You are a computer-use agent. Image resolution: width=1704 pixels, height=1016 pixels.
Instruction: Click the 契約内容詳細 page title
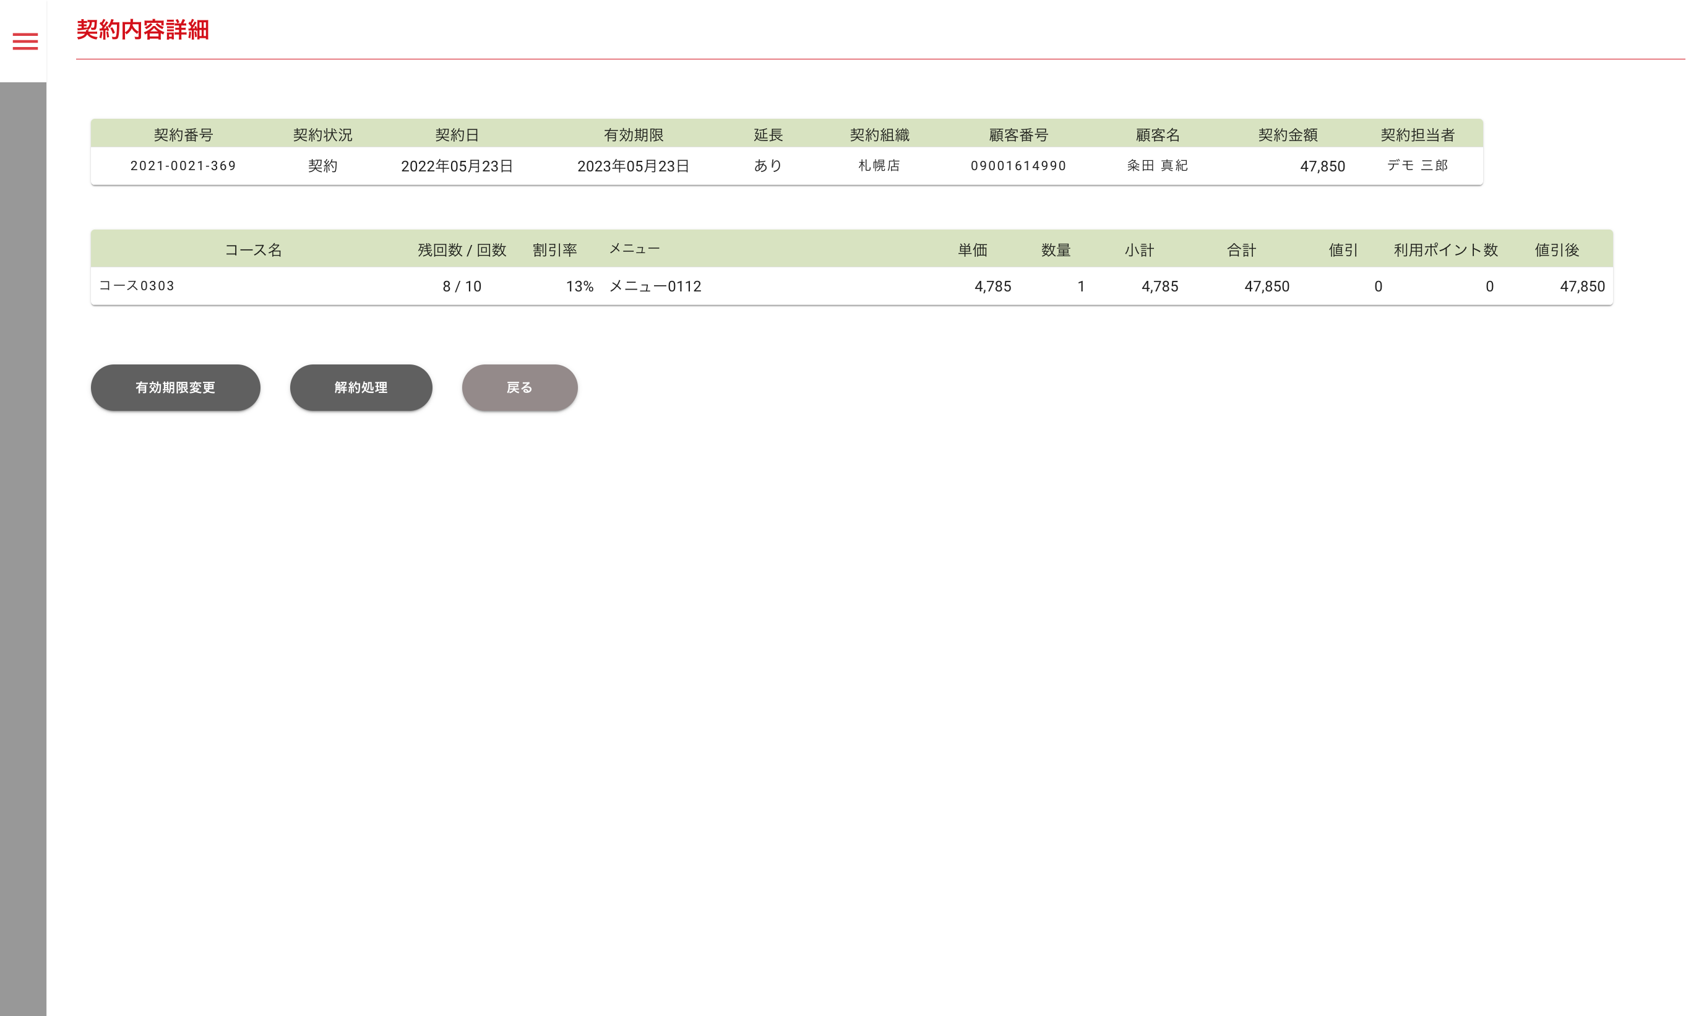142,30
